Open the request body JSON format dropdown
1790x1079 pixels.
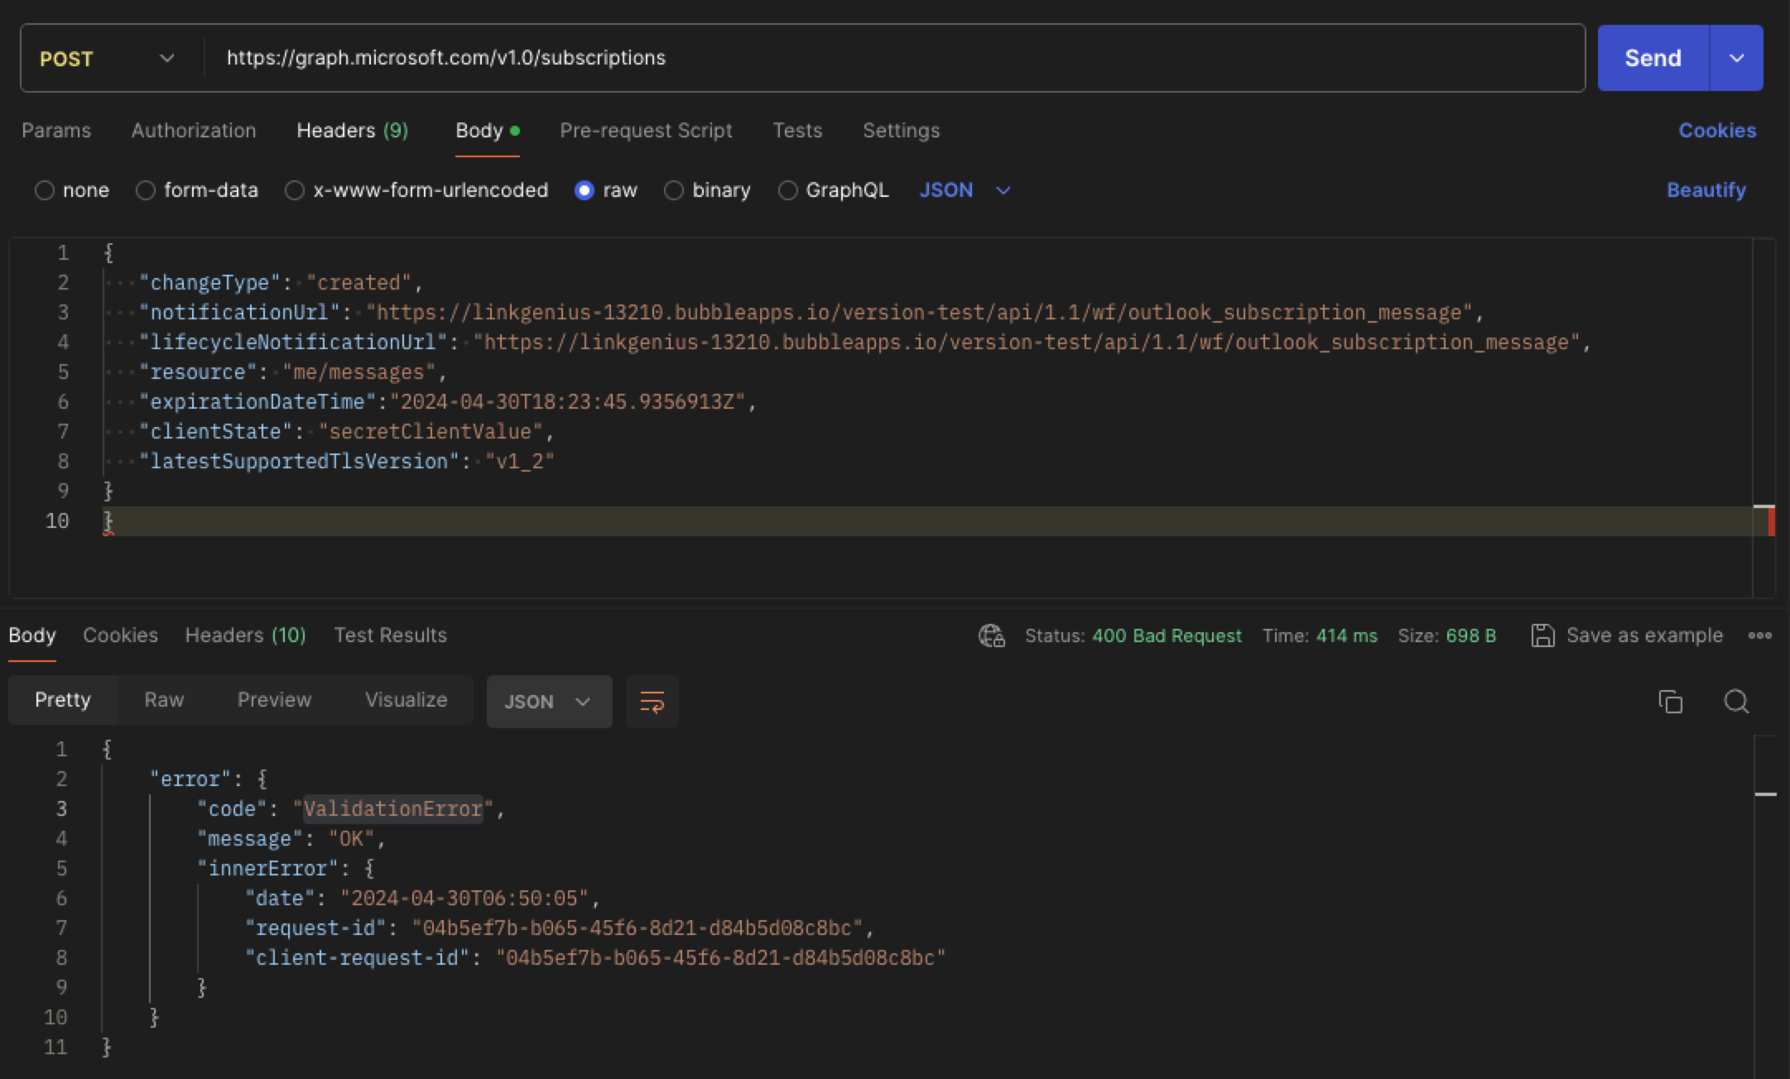coord(965,190)
